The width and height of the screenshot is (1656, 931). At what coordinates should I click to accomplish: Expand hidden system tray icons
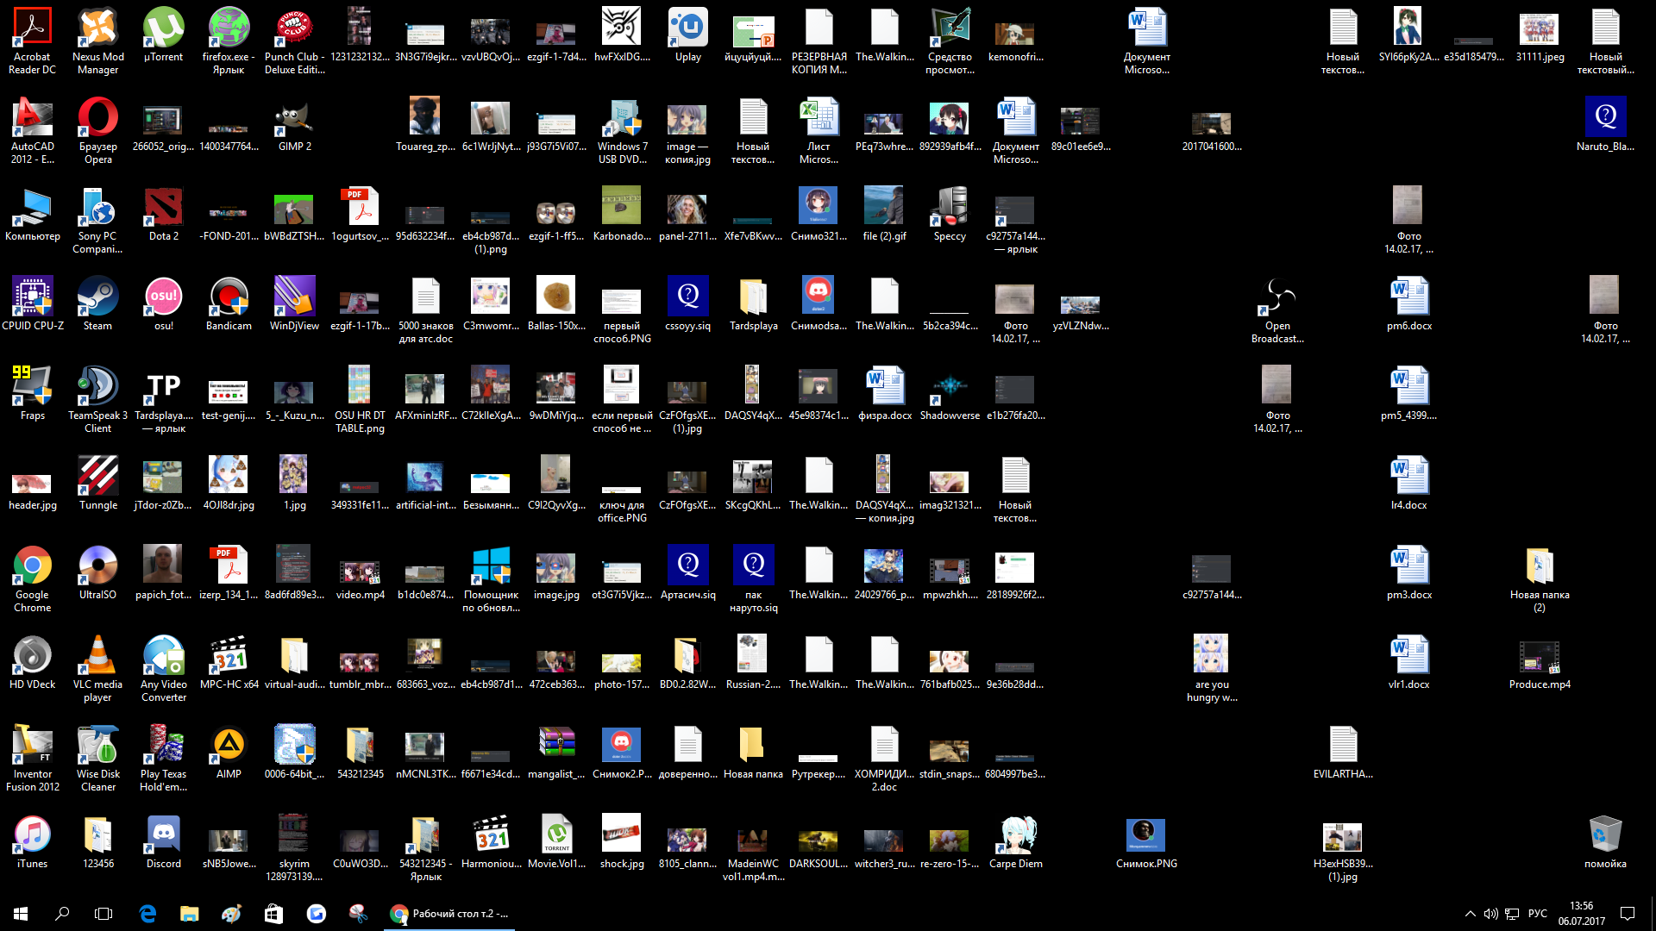click(x=1470, y=914)
